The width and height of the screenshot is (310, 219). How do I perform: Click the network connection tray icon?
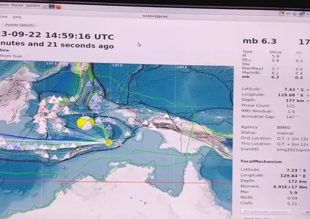pos(302,14)
